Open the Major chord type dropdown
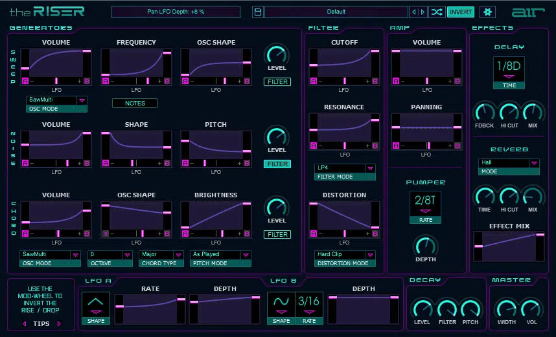The image size is (556, 337). pos(178,255)
